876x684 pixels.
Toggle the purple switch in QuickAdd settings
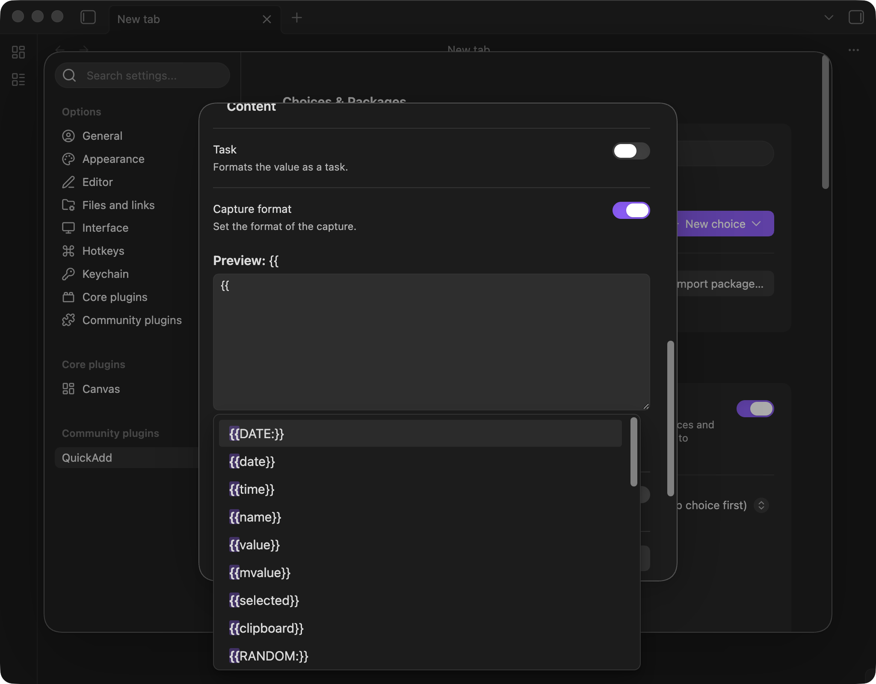(x=755, y=409)
